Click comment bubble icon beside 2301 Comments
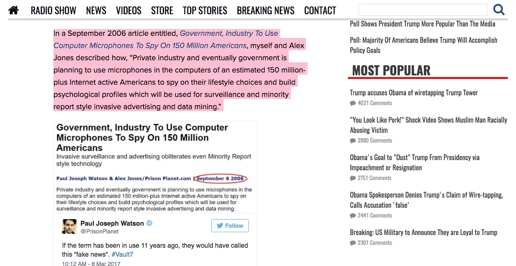The height and width of the screenshot is (266, 516). pyautogui.click(x=353, y=243)
